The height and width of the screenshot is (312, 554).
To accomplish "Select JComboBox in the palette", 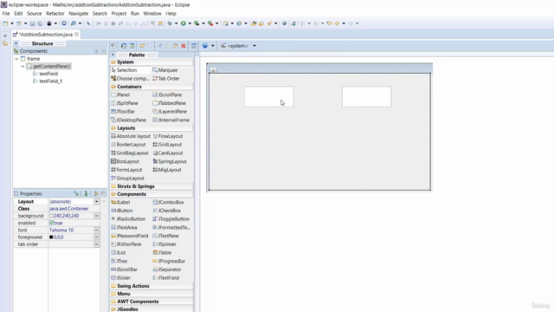I will (x=168, y=202).
